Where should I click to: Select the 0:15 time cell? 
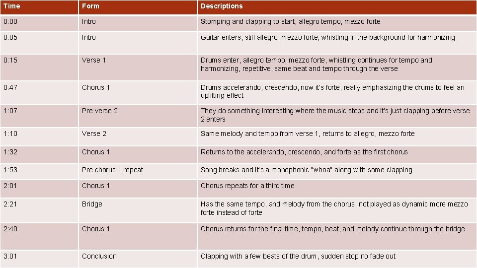click(x=10, y=60)
